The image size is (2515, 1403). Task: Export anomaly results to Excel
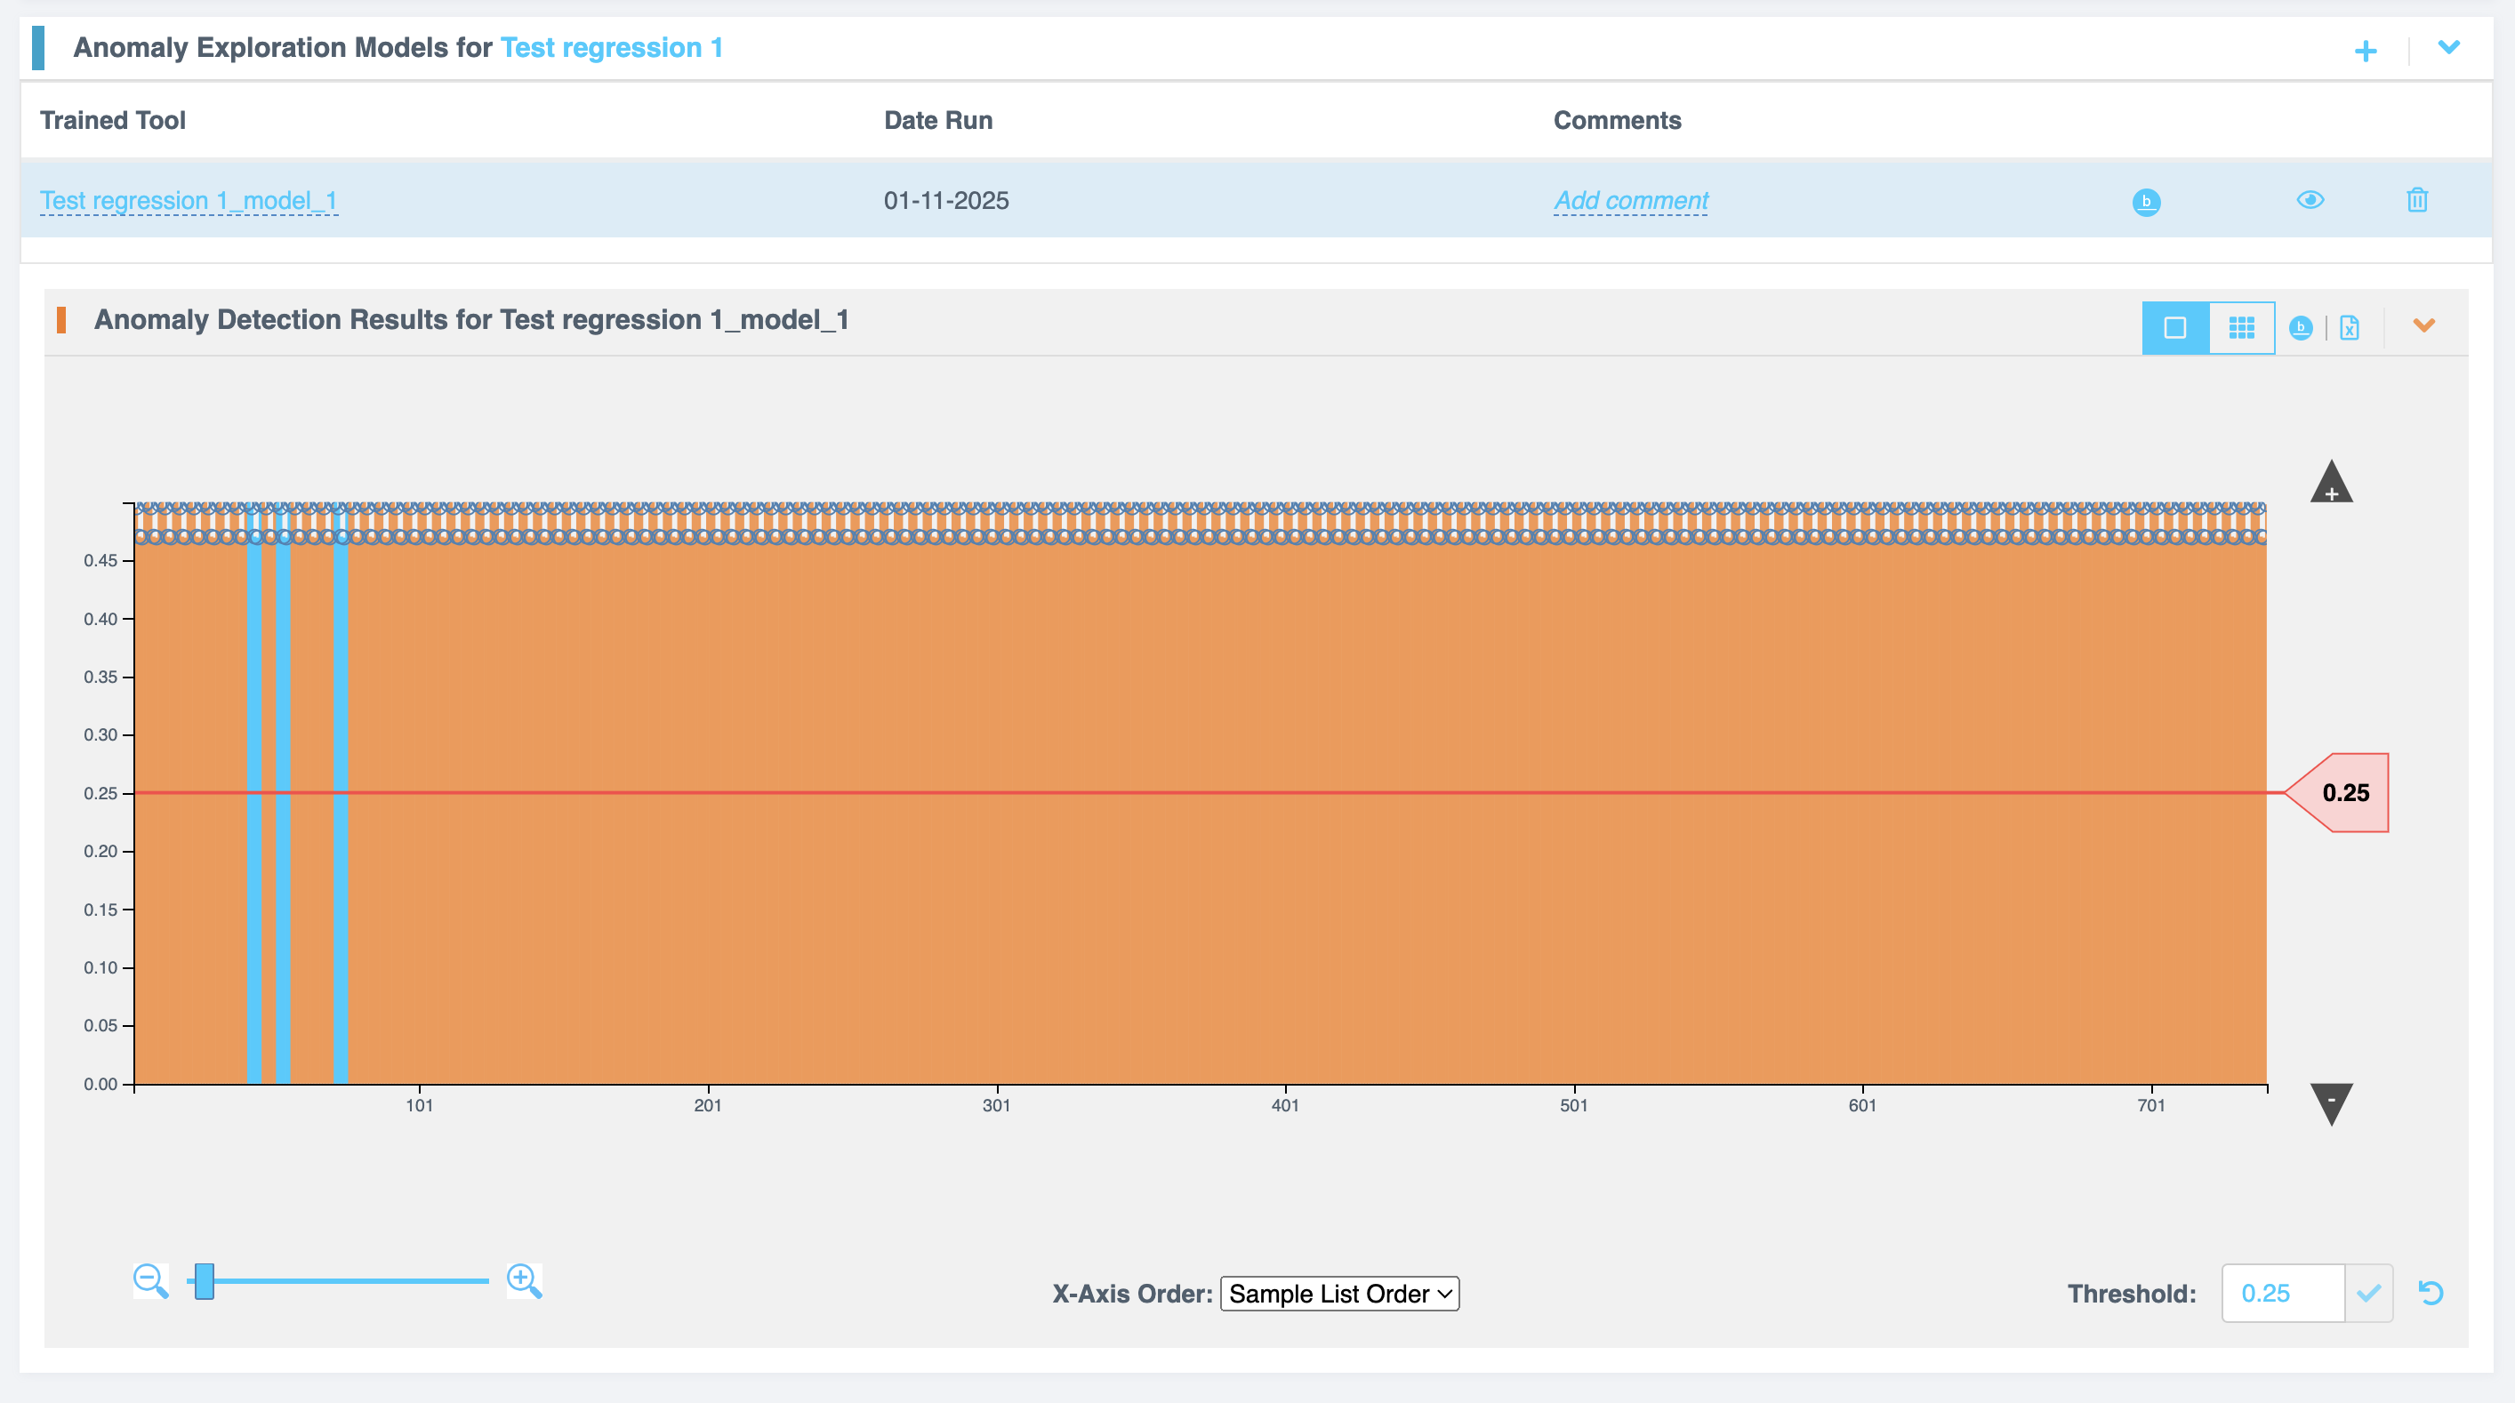2350,327
